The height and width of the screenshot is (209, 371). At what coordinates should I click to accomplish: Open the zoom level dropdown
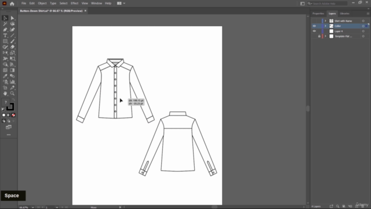[32, 207]
